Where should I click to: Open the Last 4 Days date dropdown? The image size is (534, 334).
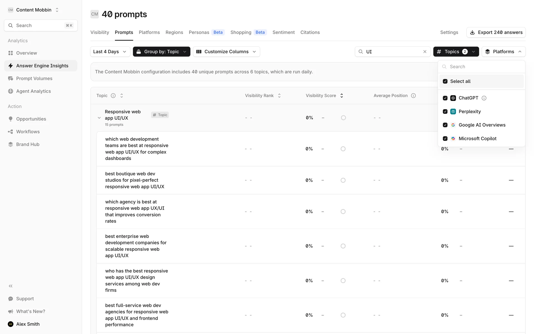pyautogui.click(x=110, y=51)
